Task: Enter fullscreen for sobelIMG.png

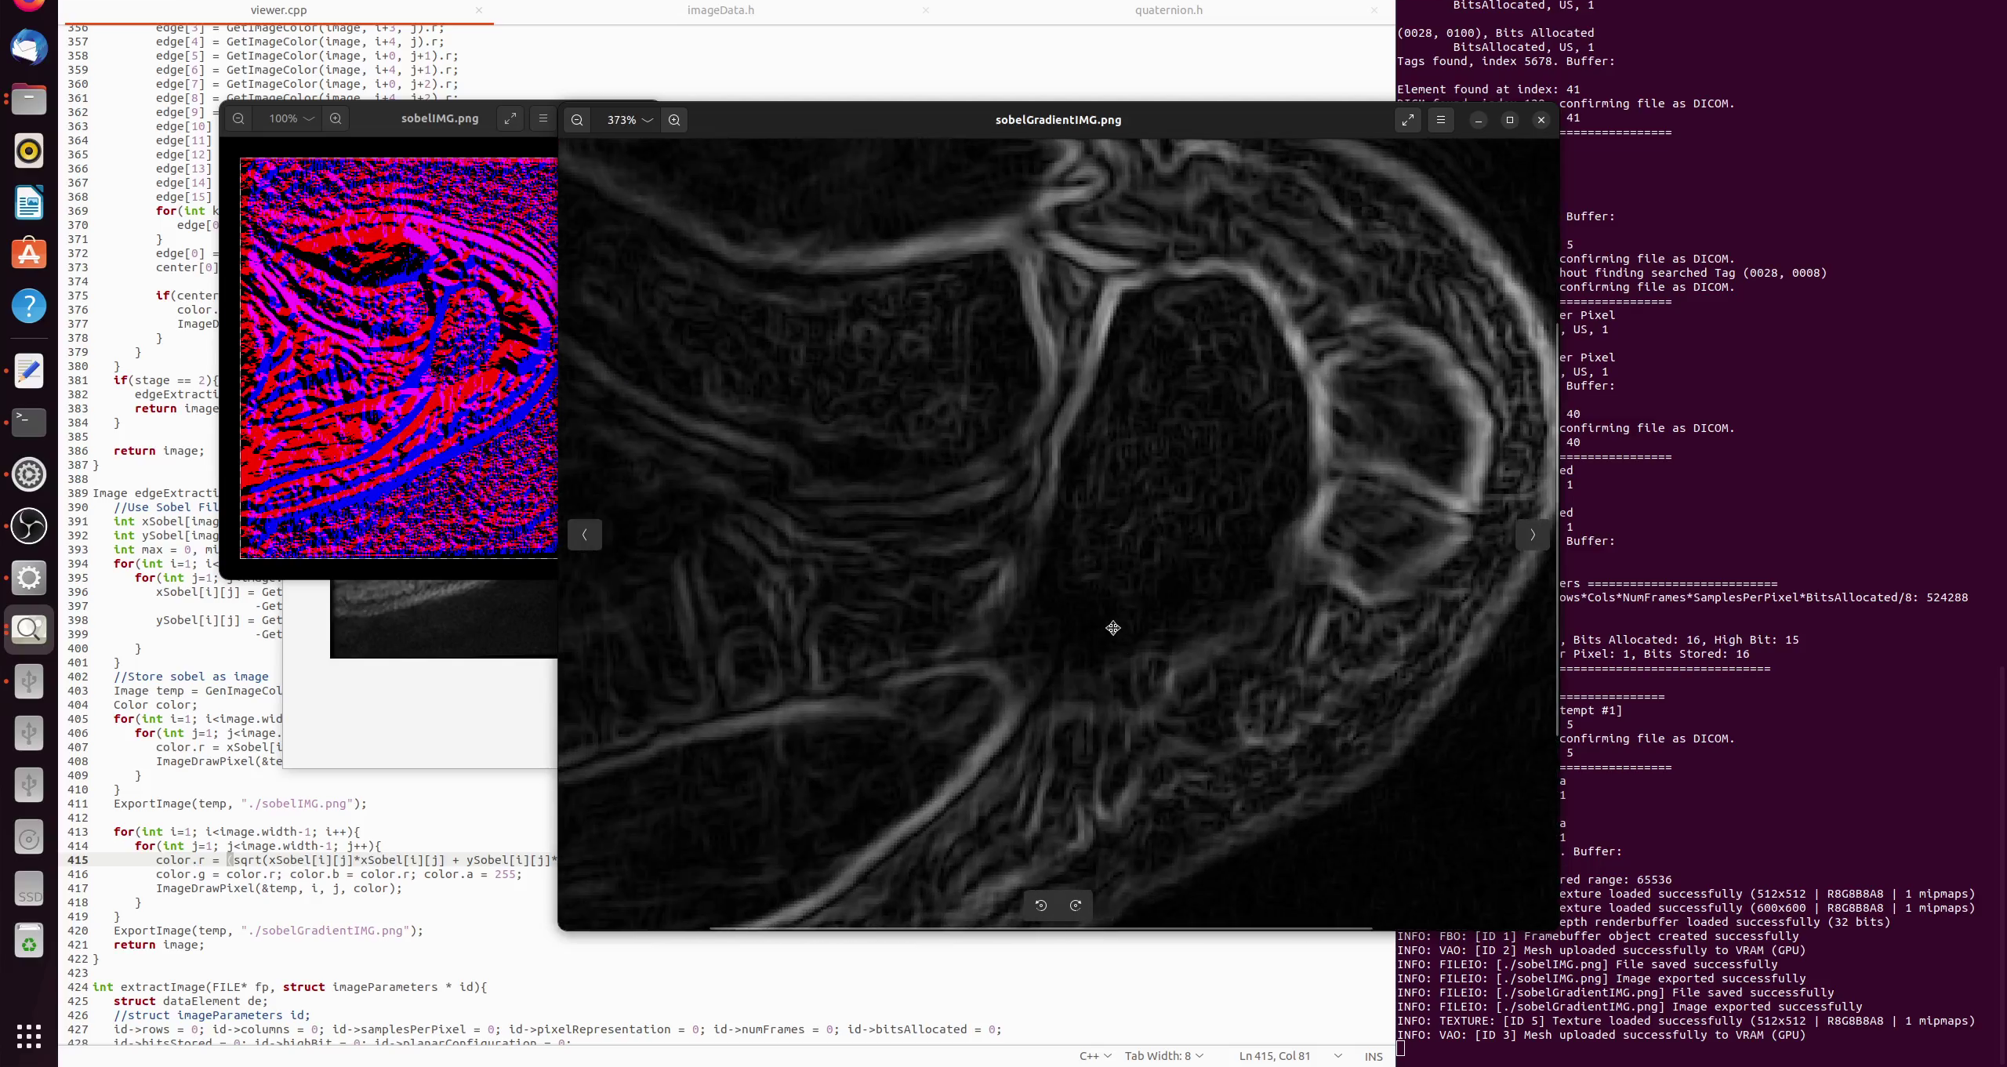Action: pyautogui.click(x=510, y=118)
